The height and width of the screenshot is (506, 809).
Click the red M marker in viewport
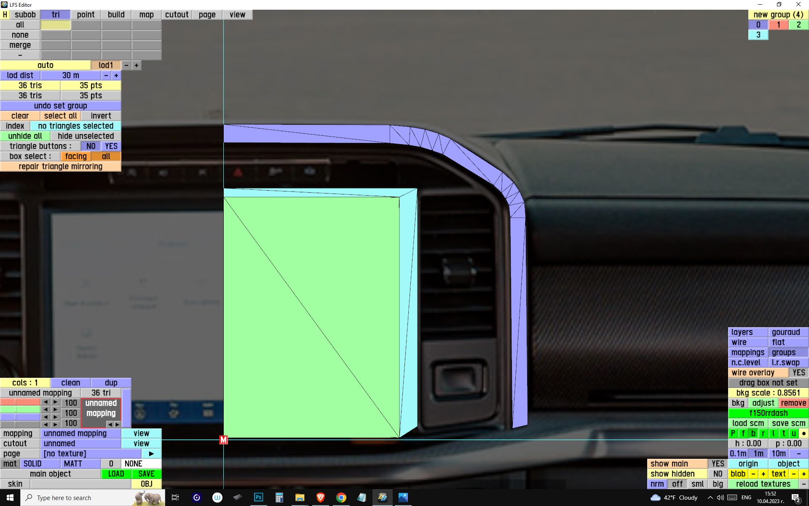223,440
